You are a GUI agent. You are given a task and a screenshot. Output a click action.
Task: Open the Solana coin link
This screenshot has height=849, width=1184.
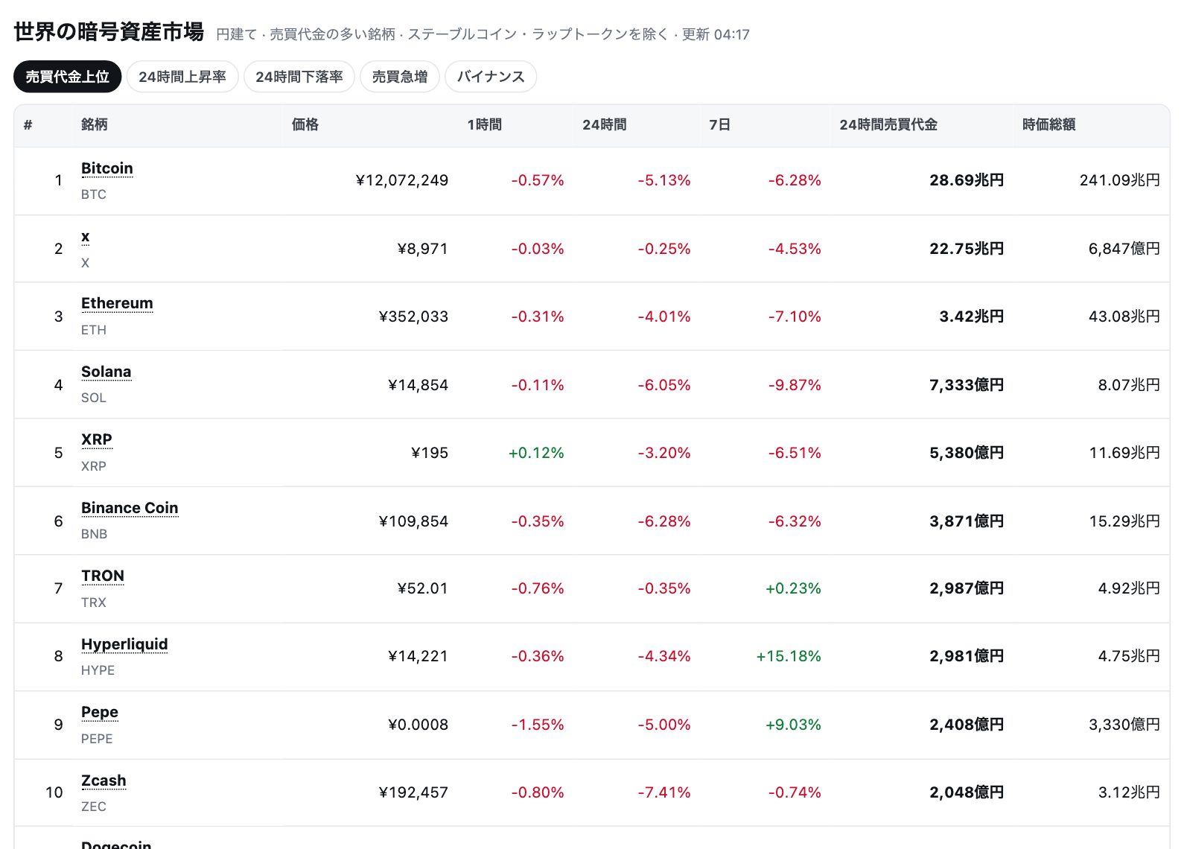[x=106, y=372]
